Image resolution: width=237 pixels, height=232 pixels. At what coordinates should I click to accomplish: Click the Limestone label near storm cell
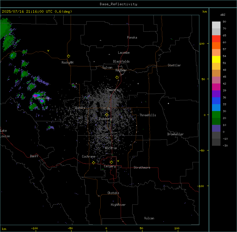point(42,98)
